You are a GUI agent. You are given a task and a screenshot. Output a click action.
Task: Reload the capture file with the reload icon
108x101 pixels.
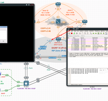88,33
